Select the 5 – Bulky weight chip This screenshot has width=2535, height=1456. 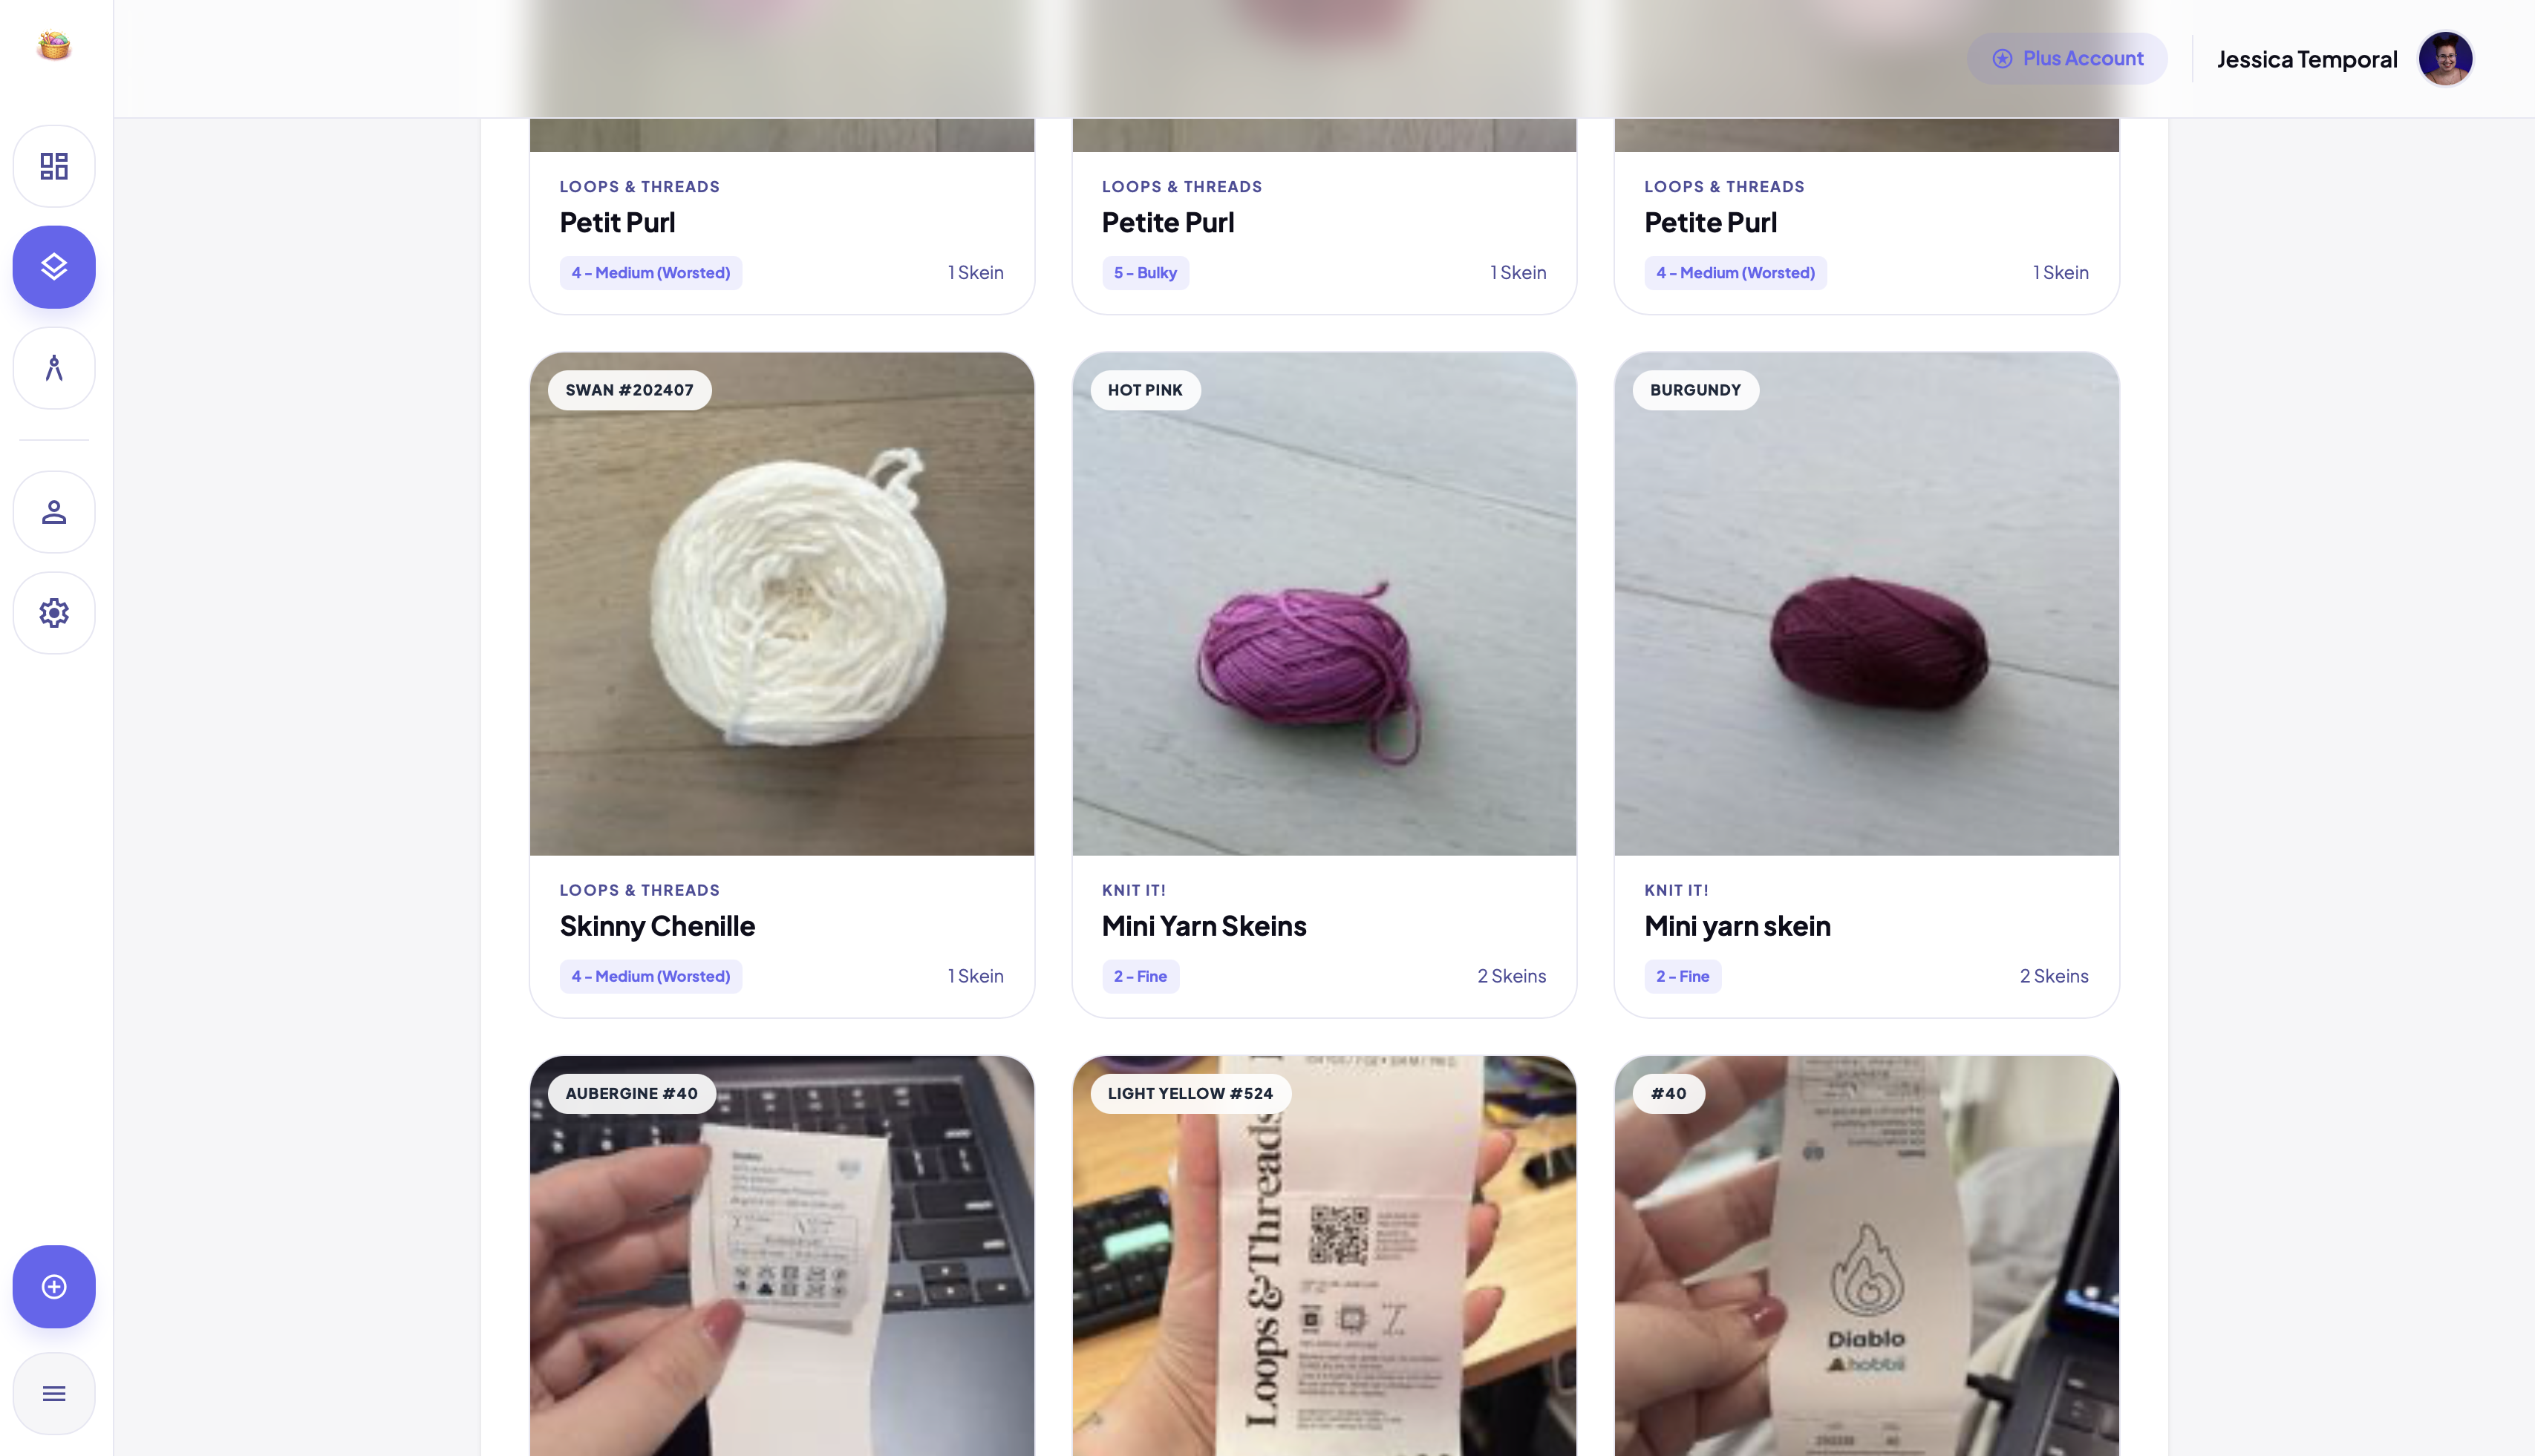click(x=1144, y=272)
